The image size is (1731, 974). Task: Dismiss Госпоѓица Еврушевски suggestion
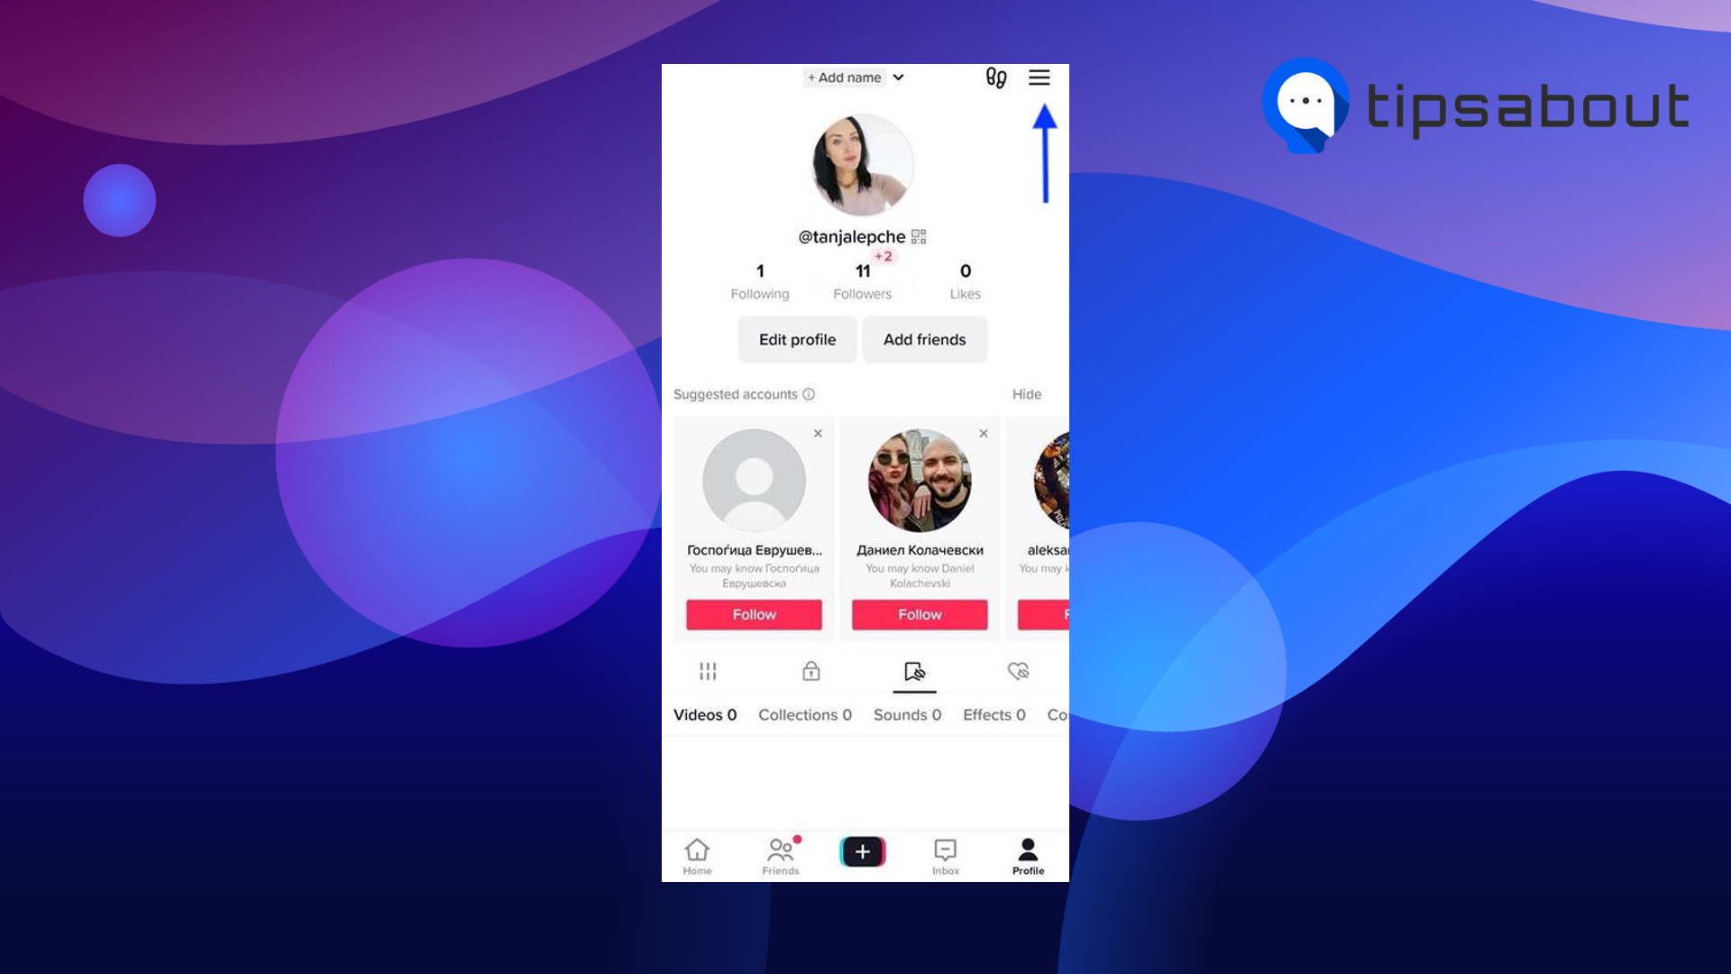tap(818, 433)
